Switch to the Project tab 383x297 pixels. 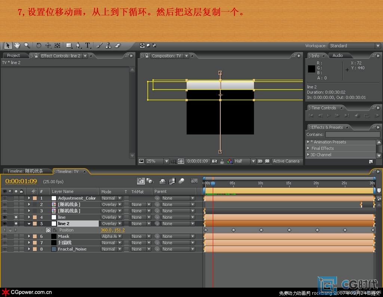click(13, 55)
